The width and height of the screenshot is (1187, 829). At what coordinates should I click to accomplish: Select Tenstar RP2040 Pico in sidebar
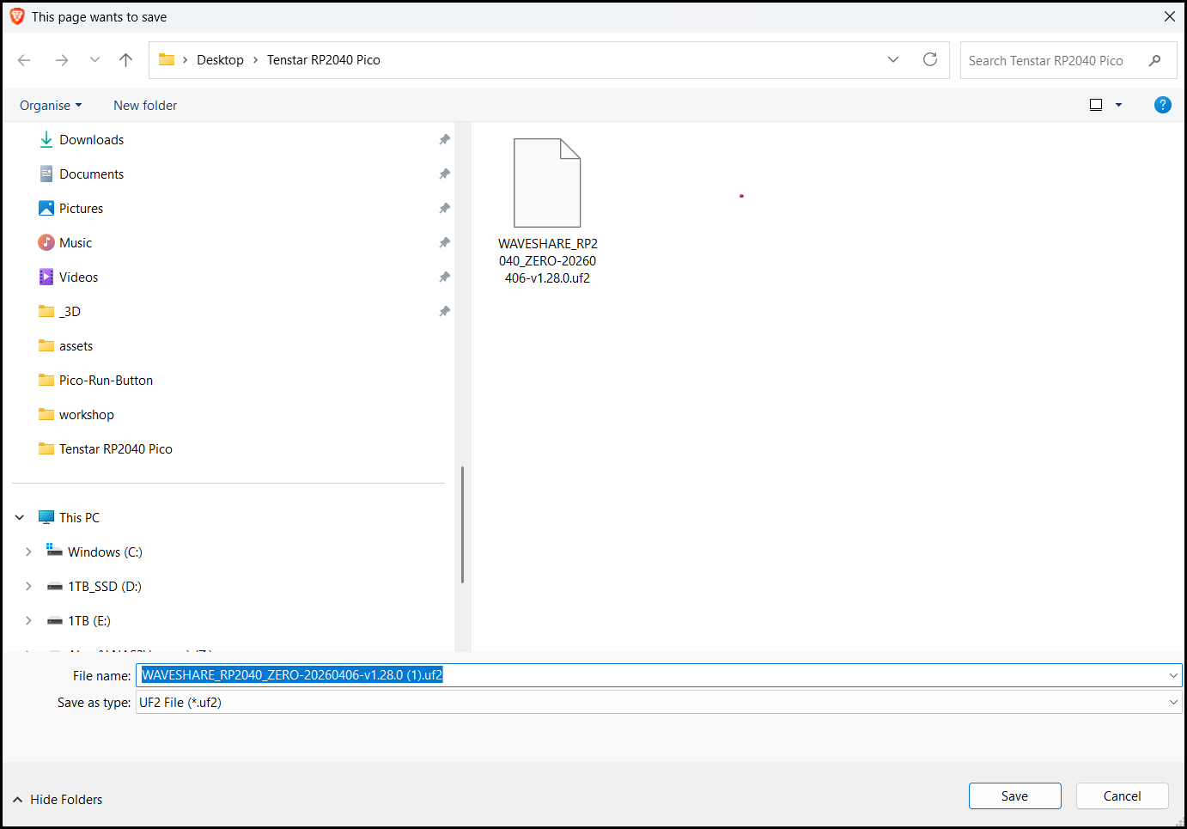coord(116,449)
